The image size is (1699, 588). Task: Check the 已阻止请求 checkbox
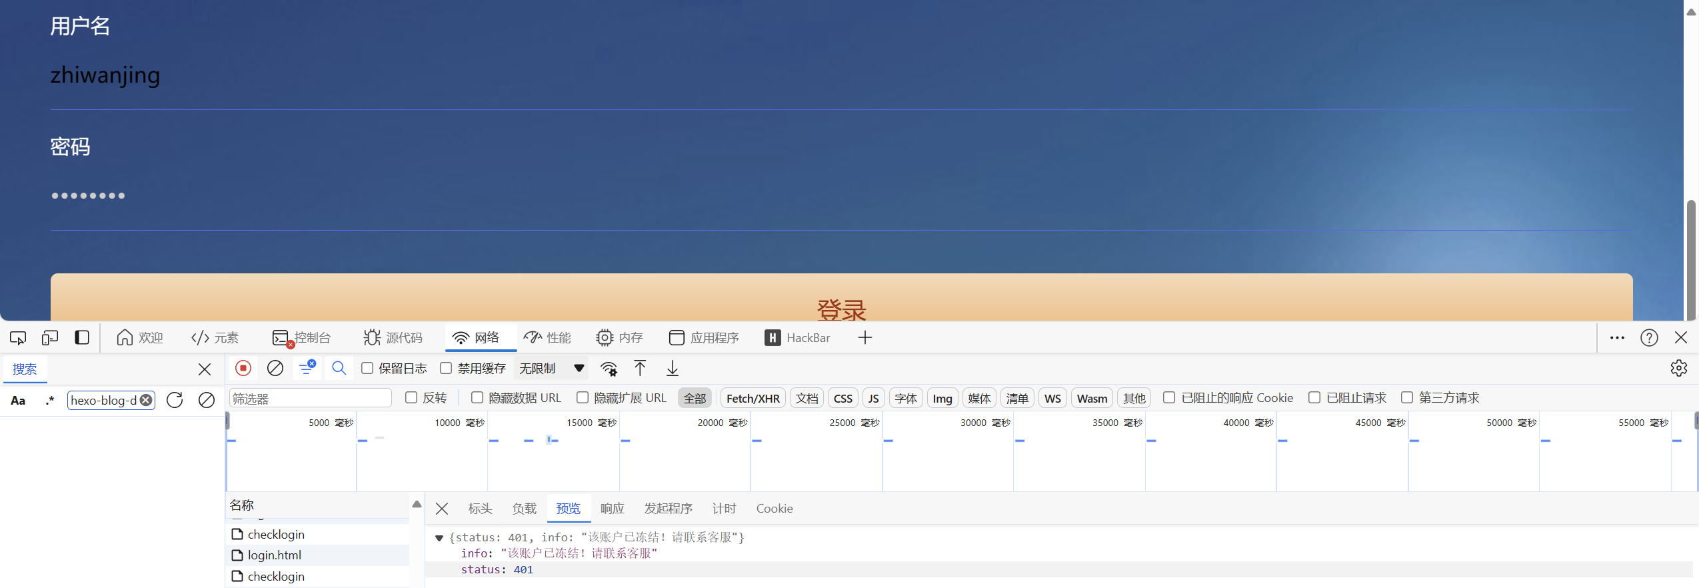tap(1314, 398)
